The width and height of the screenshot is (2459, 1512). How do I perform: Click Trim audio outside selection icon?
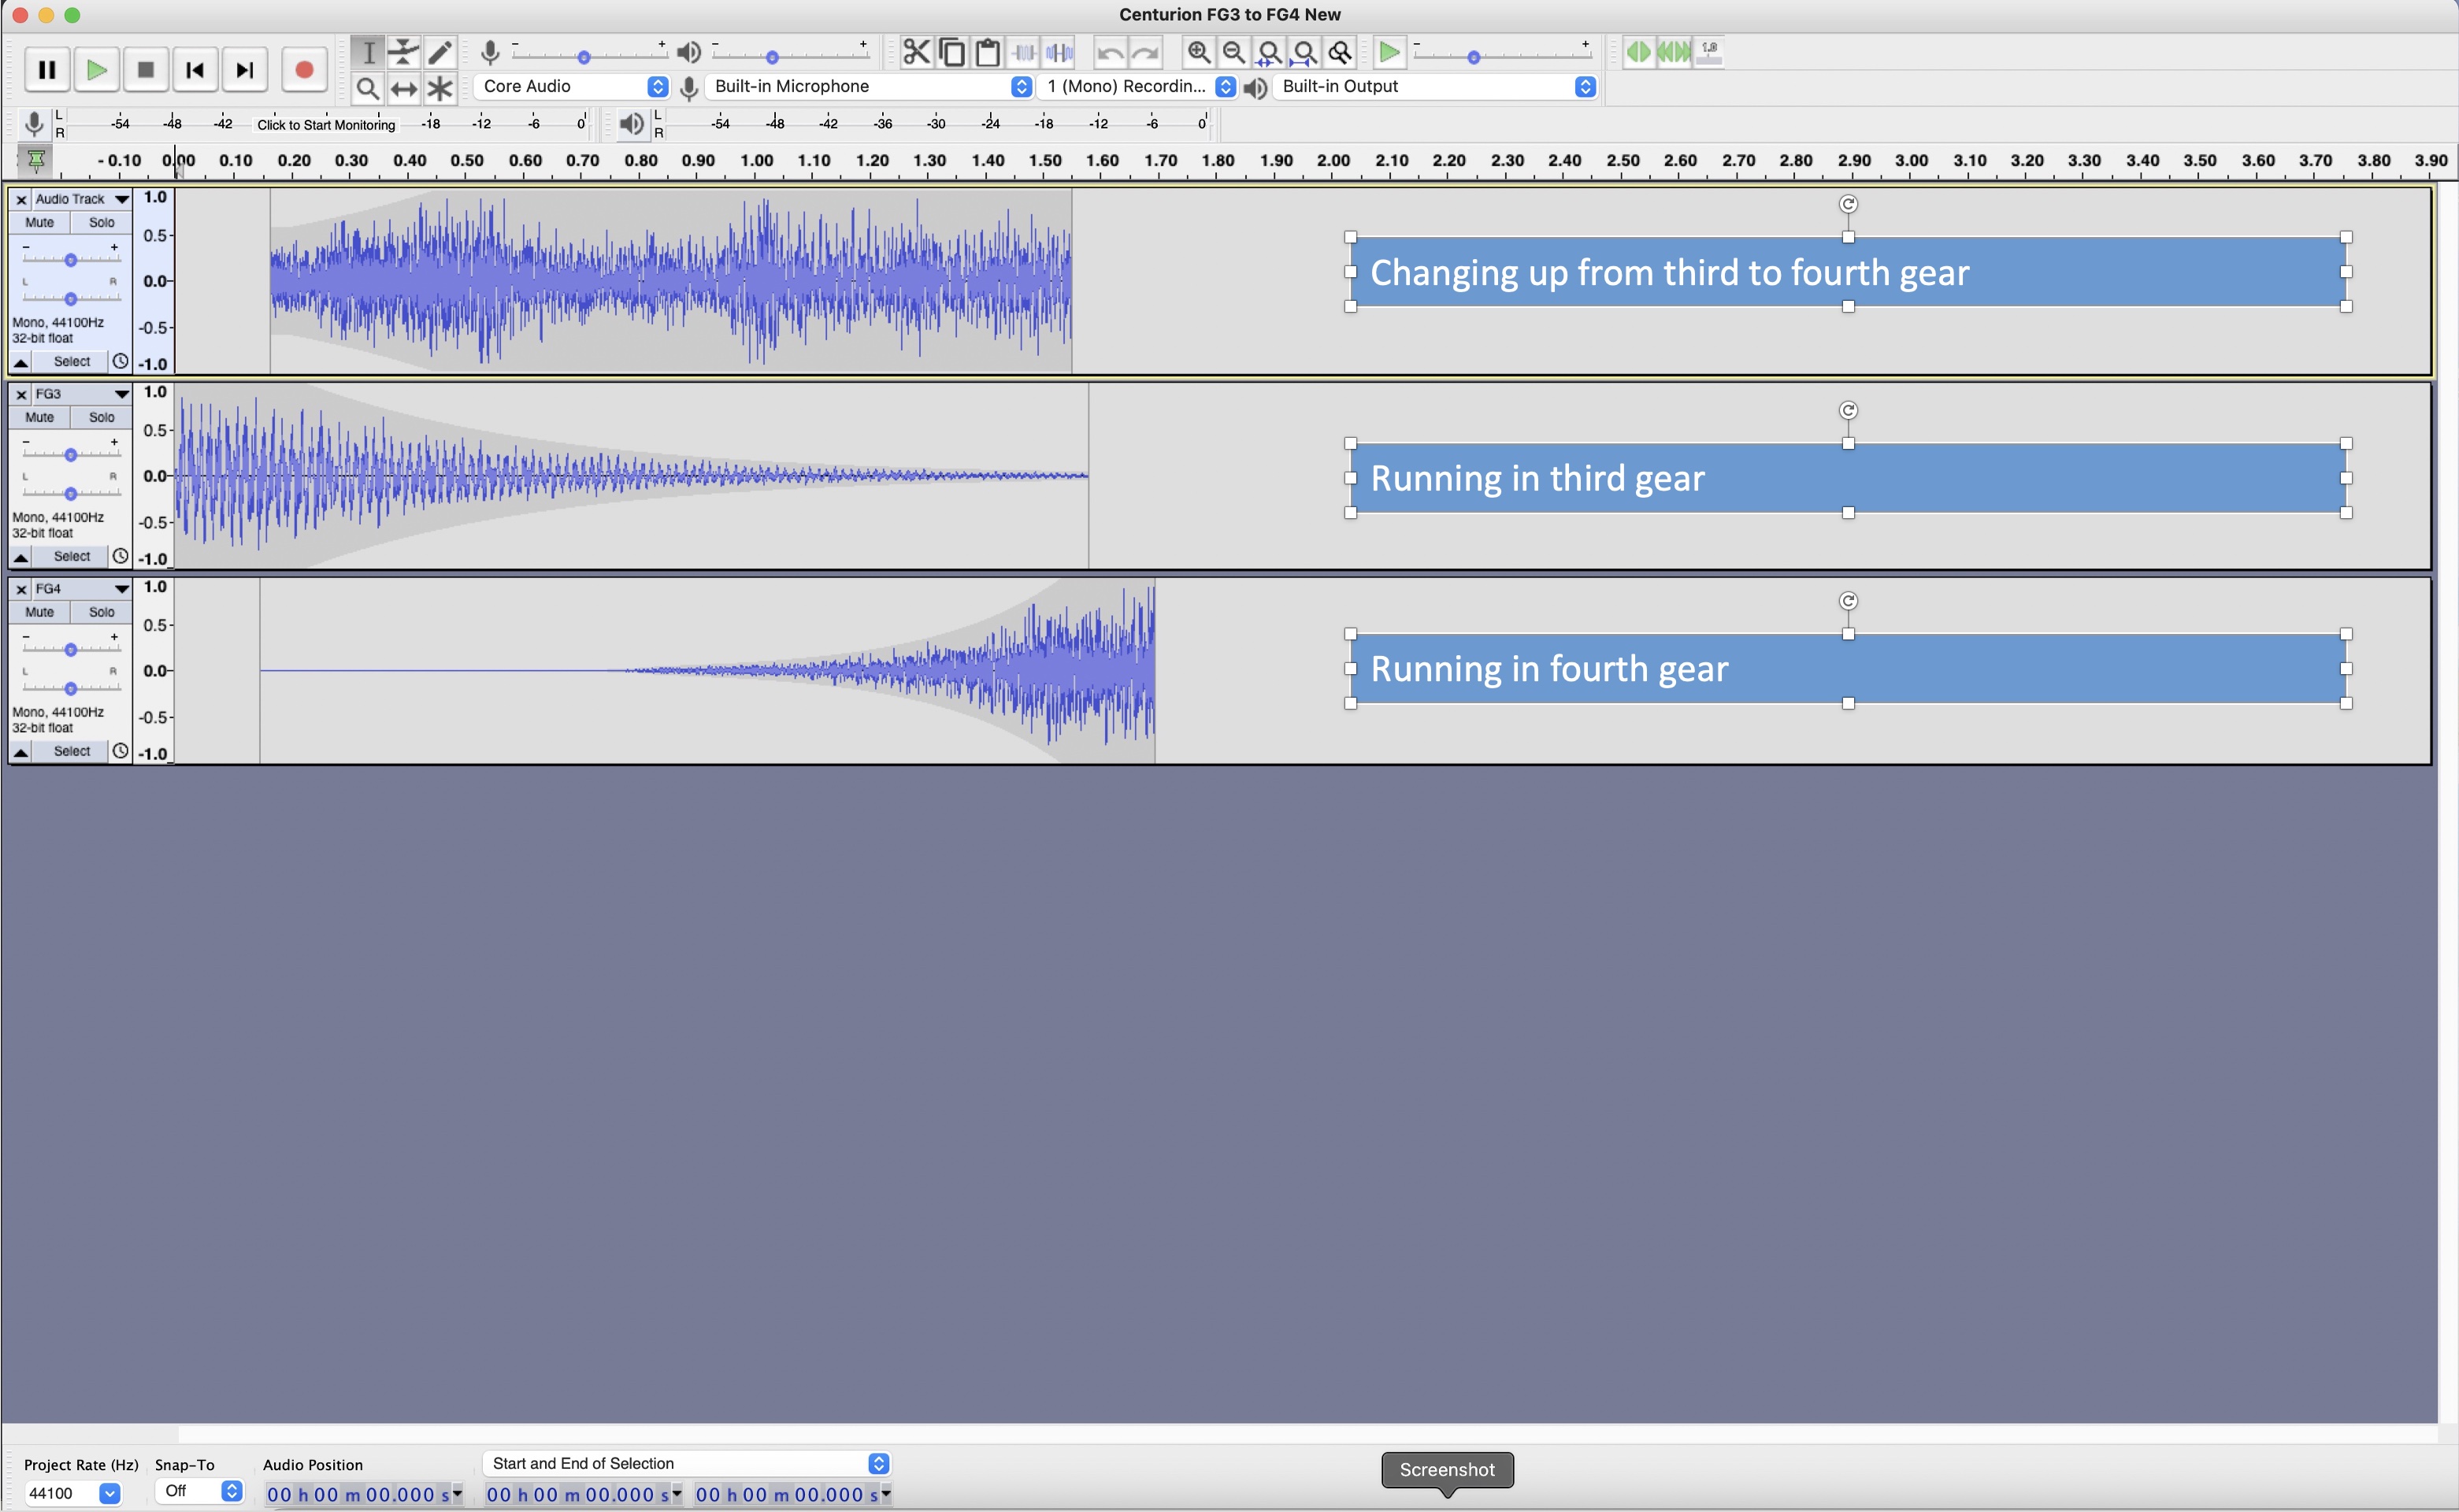click(1024, 52)
